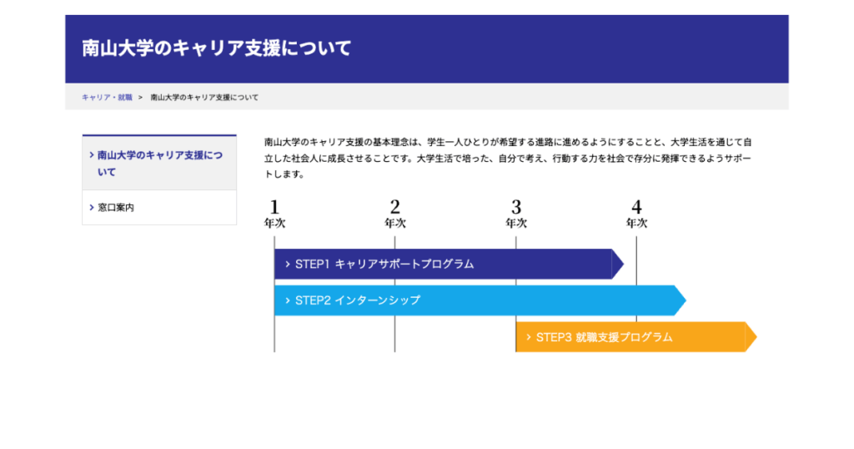Image resolution: width=854 pixels, height=449 pixels.
Task: Click the arrow icon inside STEP2 bar
Action: point(287,300)
